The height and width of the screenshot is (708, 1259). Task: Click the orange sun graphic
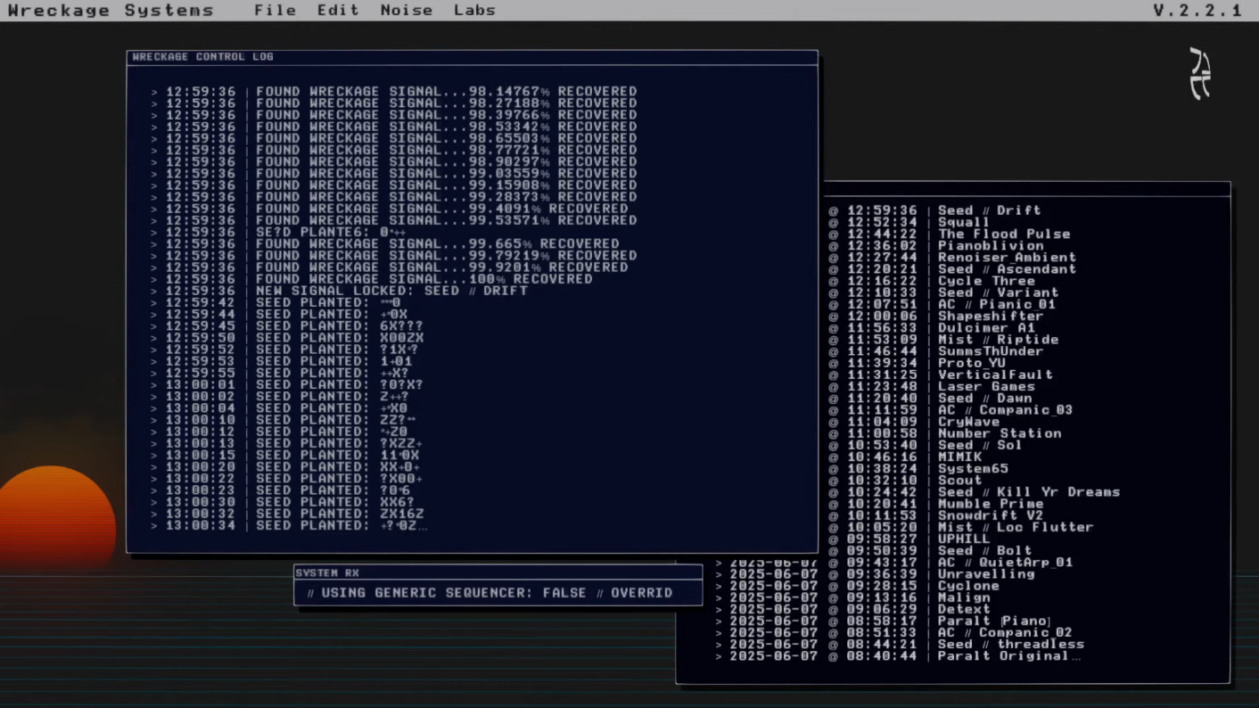tap(55, 517)
